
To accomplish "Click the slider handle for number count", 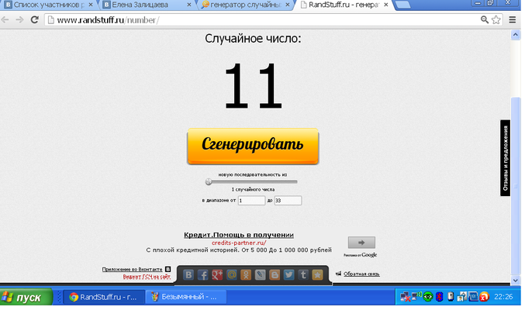I will point(209,181).
